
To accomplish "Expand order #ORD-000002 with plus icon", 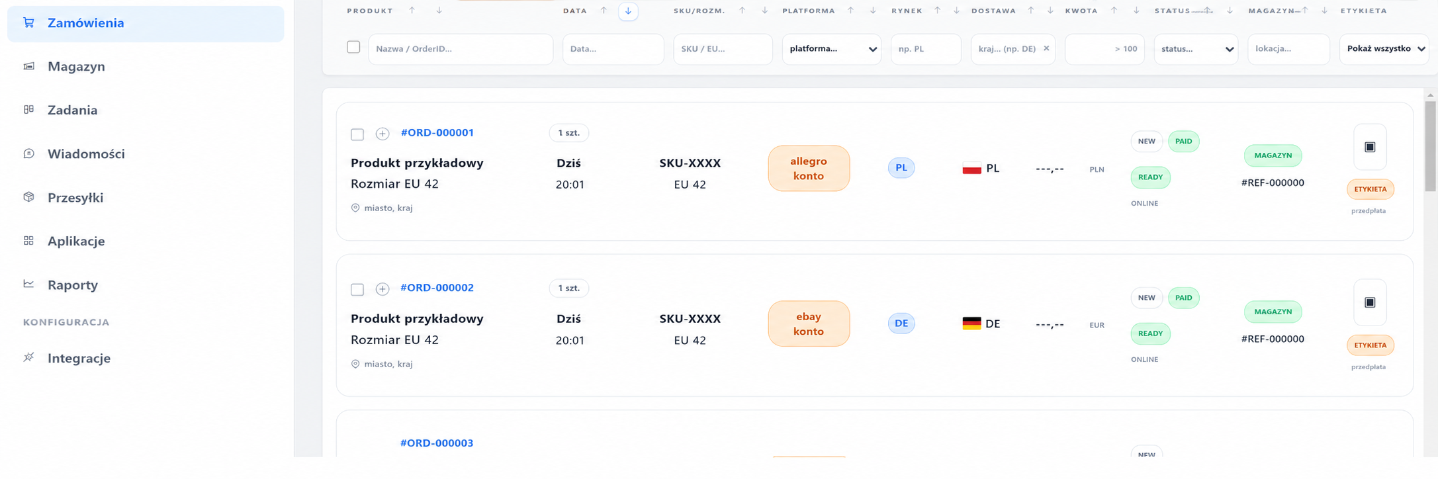I will [382, 289].
